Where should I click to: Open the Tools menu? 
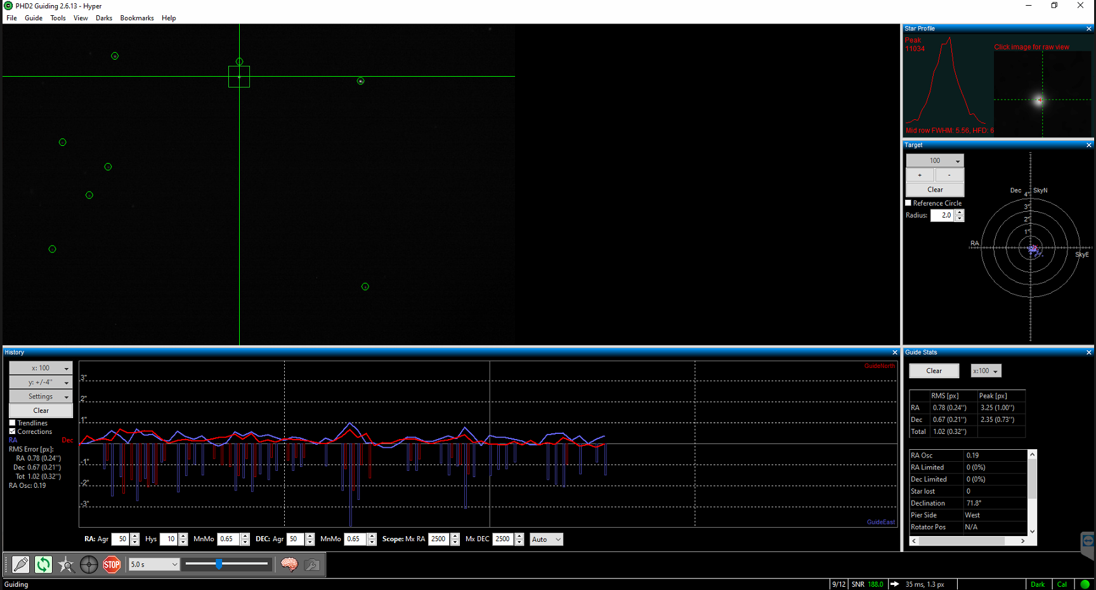coord(58,18)
